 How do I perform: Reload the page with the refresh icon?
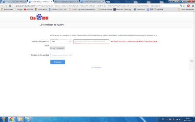pyautogui.click(x=10, y=6)
